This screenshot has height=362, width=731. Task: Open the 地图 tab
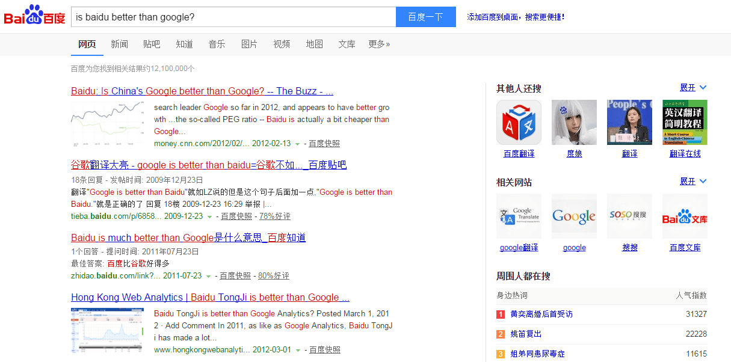tap(314, 44)
